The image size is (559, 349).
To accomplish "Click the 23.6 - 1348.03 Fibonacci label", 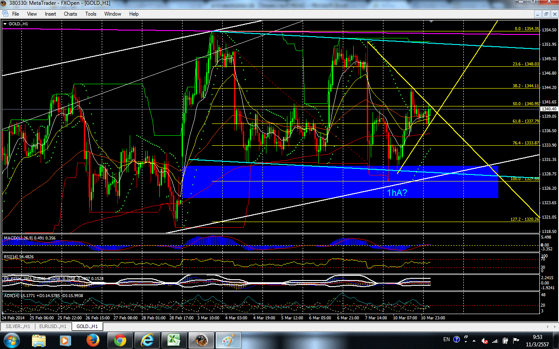I will coord(526,64).
